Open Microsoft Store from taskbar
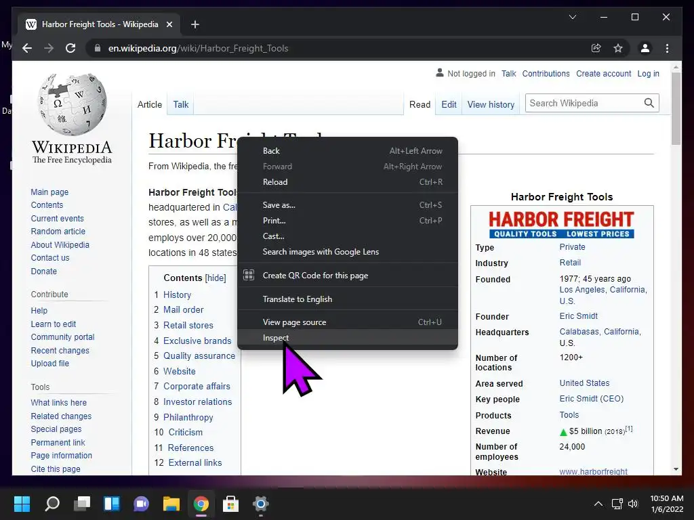The width and height of the screenshot is (694, 520). tap(230, 504)
